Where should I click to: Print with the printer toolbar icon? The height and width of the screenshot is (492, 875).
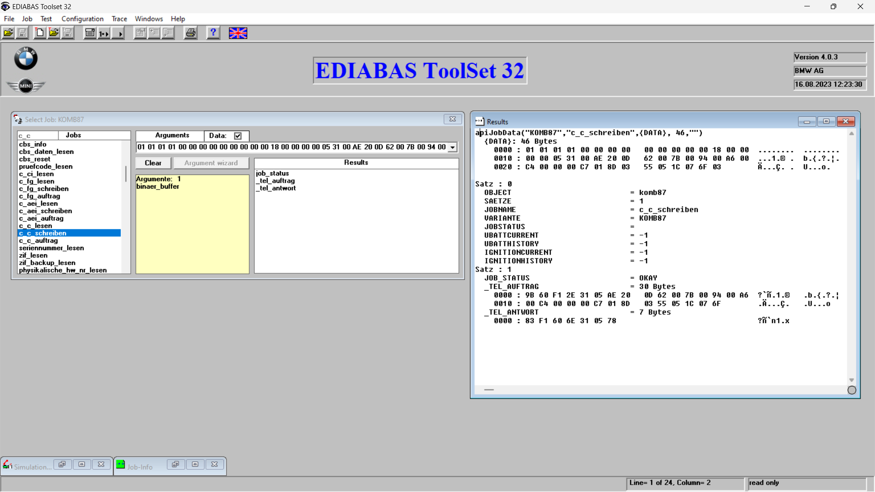point(190,33)
